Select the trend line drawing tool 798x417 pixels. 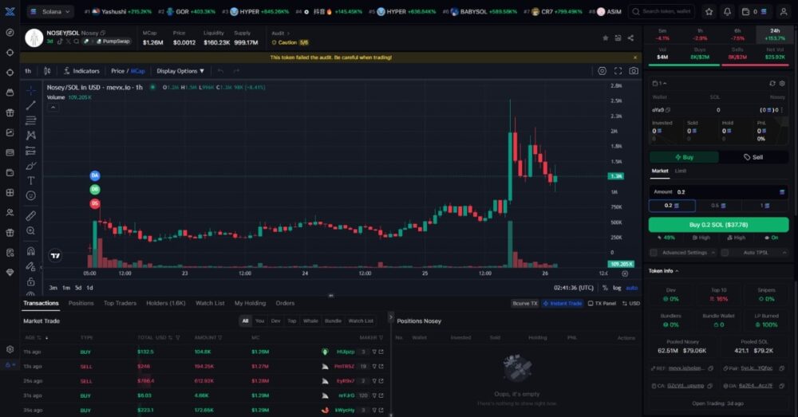point(31,105)
